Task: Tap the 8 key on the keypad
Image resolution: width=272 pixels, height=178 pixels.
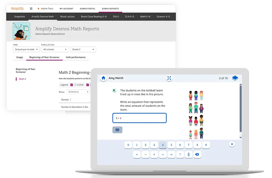Action: click(197, 145)
